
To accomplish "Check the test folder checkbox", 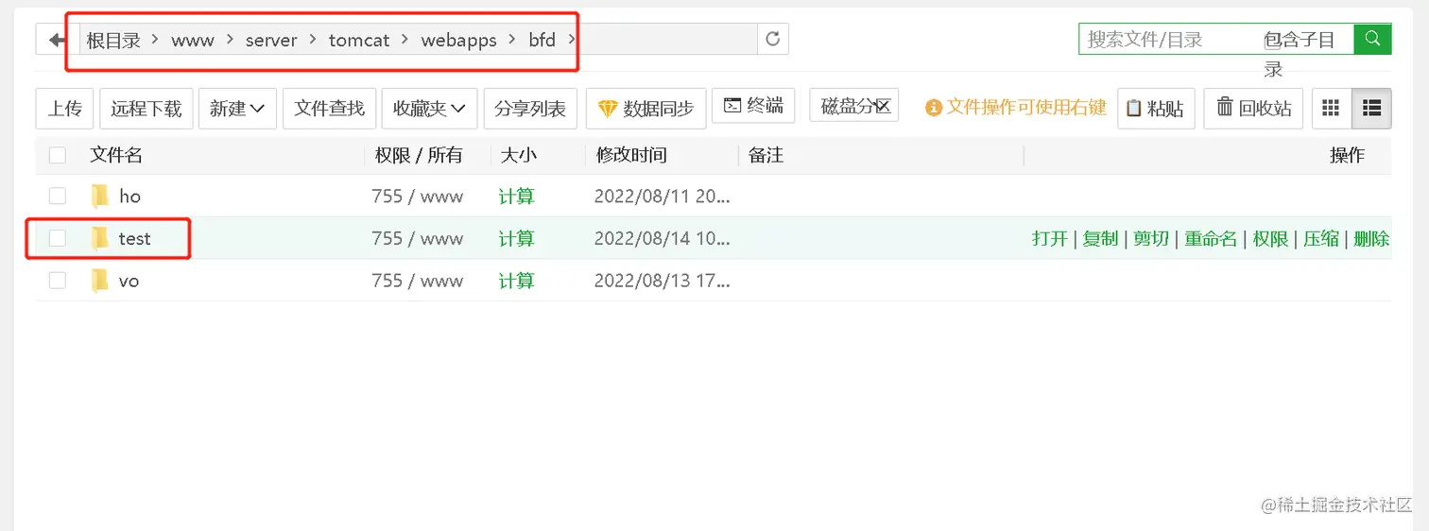I will tap(58, 238).
